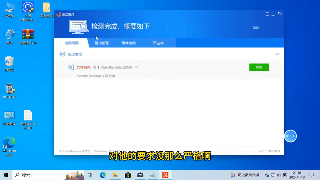Select the Microsoft Edge desktop shortcut

tap(9, 146)
